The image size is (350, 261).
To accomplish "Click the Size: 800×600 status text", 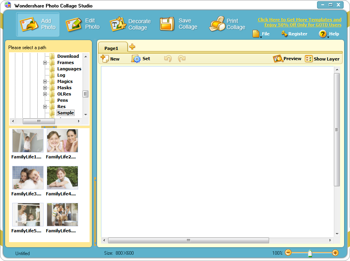I will [119, 253].
